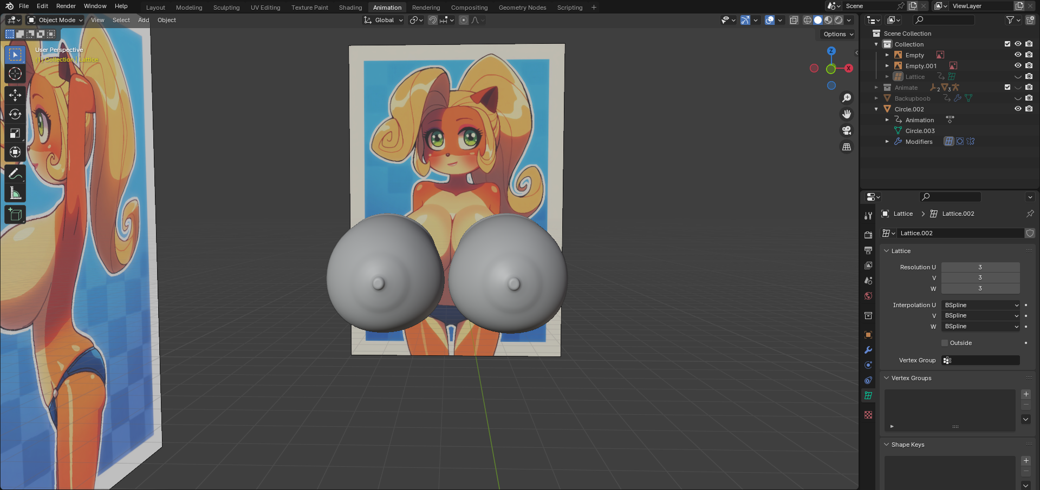1040x490 pixels.
Task: Activate the Transform tool
Action: click(x=15, y=152)
